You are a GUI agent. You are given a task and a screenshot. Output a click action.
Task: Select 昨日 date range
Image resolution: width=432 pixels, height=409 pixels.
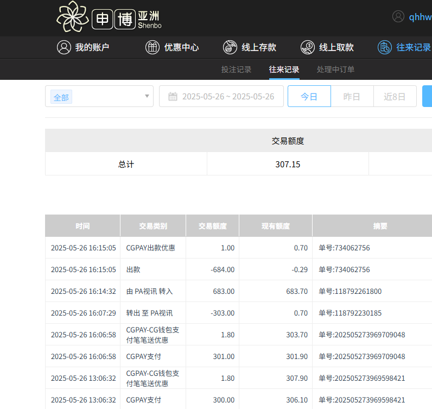click(352, 97)
